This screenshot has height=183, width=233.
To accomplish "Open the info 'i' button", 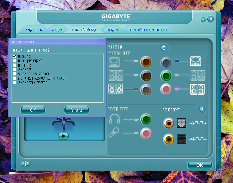I will click(x=25, y=164).
